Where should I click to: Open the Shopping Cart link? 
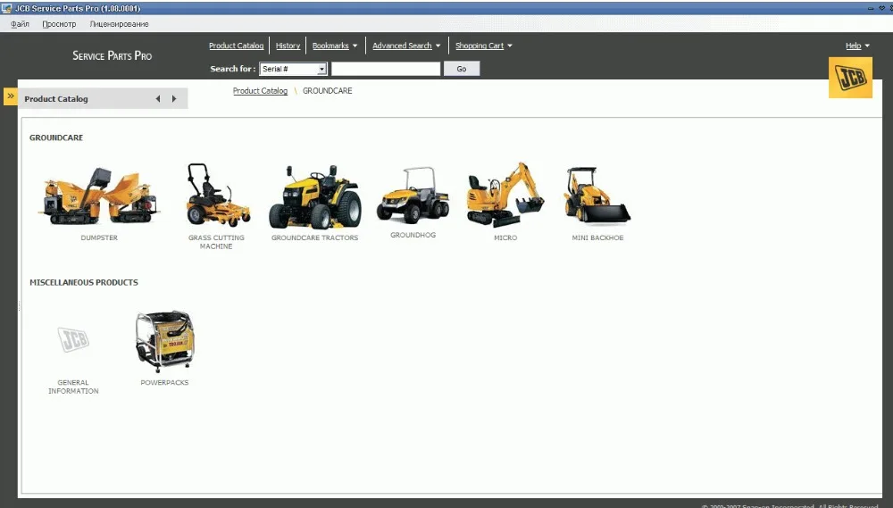[x=480, y=46]
